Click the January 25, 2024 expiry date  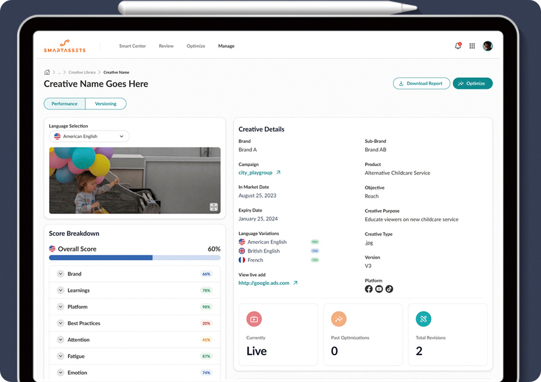[x=258, y=219]
